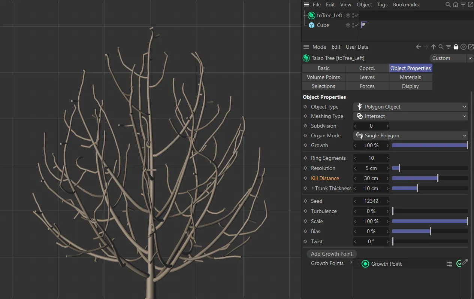474x299 pixels.
Task: Toggle the enable checkmark for toTree_Left
Action: [x=357, y=15]
